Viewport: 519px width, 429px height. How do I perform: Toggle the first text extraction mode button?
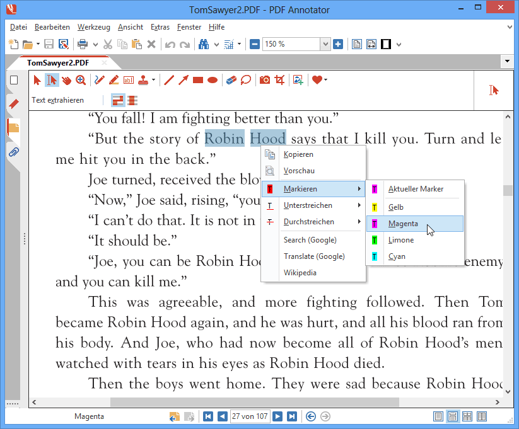118,100
